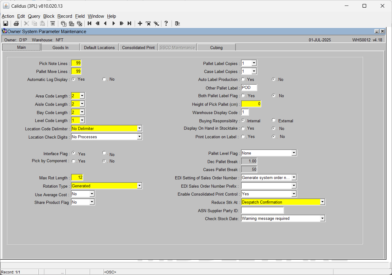Screen dimensions: 392x275
Task: Go to the previous record arrow
Action: [105, 23]
